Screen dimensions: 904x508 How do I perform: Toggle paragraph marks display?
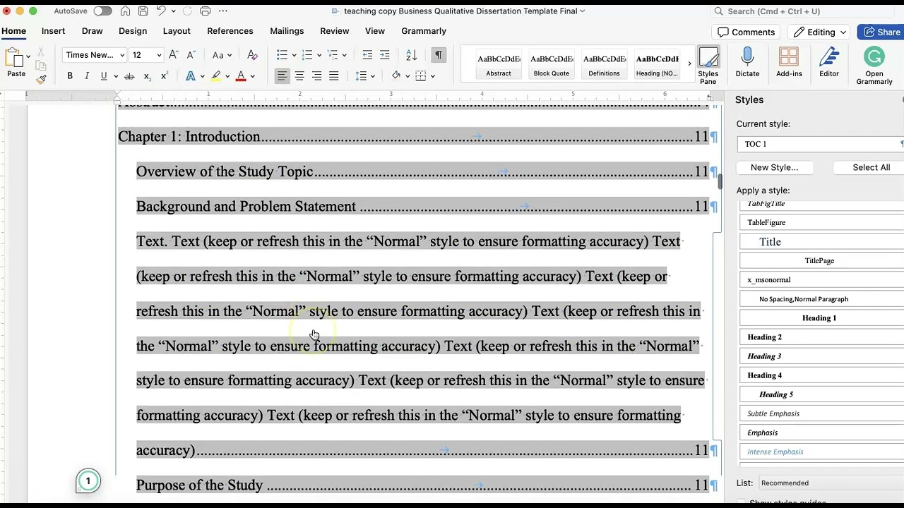coord(439,55)
